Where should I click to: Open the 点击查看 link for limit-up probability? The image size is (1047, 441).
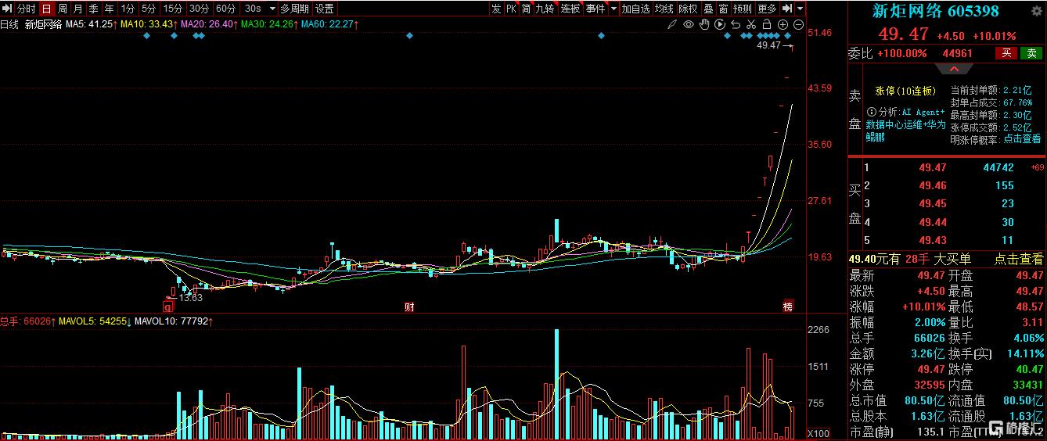click(1022, 139)
